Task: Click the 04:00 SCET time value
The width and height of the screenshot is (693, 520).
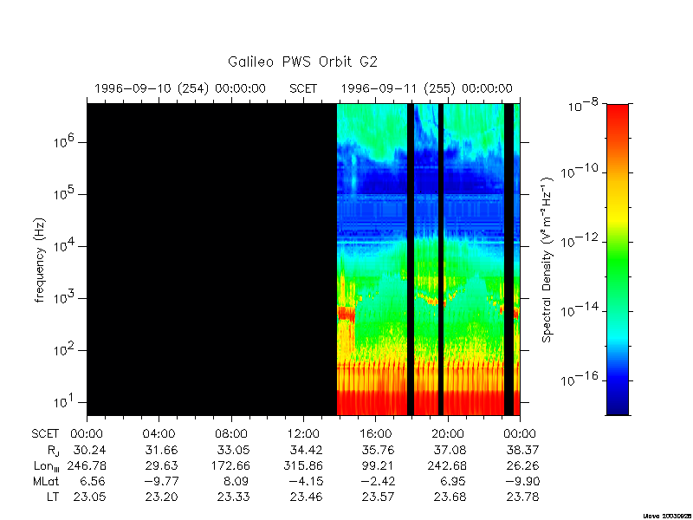Action: (159, 434)
